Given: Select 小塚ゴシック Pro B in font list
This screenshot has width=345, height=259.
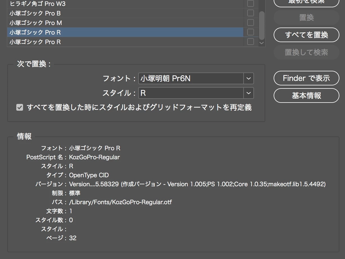Looking at the screenshot, I should point(125,13).
